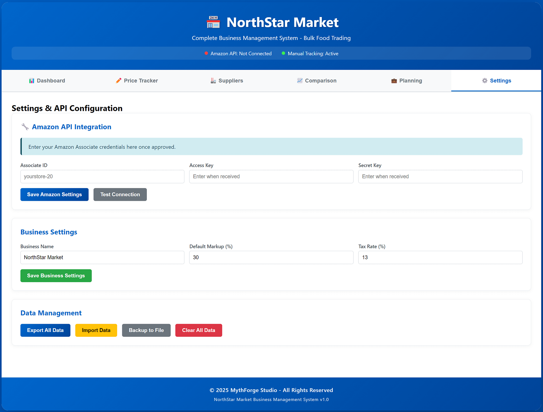
Task: Click the wrench icon by Amazon API Integration
Action: pos(25,127)
